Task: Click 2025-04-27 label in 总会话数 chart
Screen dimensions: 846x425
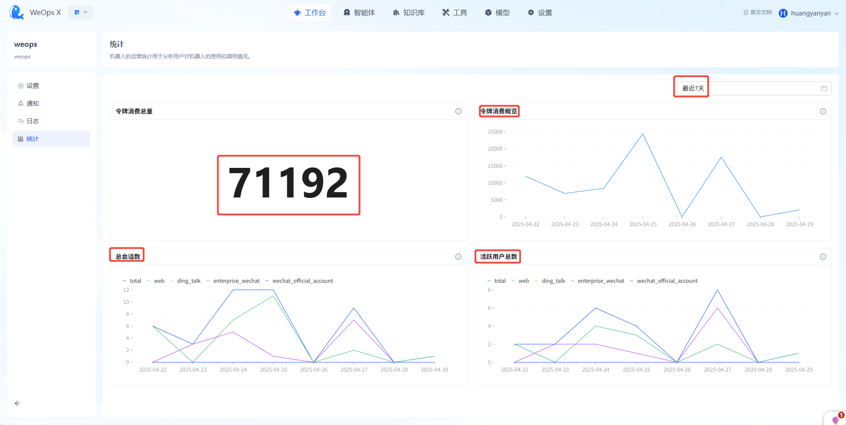Action: pos(354,370)
